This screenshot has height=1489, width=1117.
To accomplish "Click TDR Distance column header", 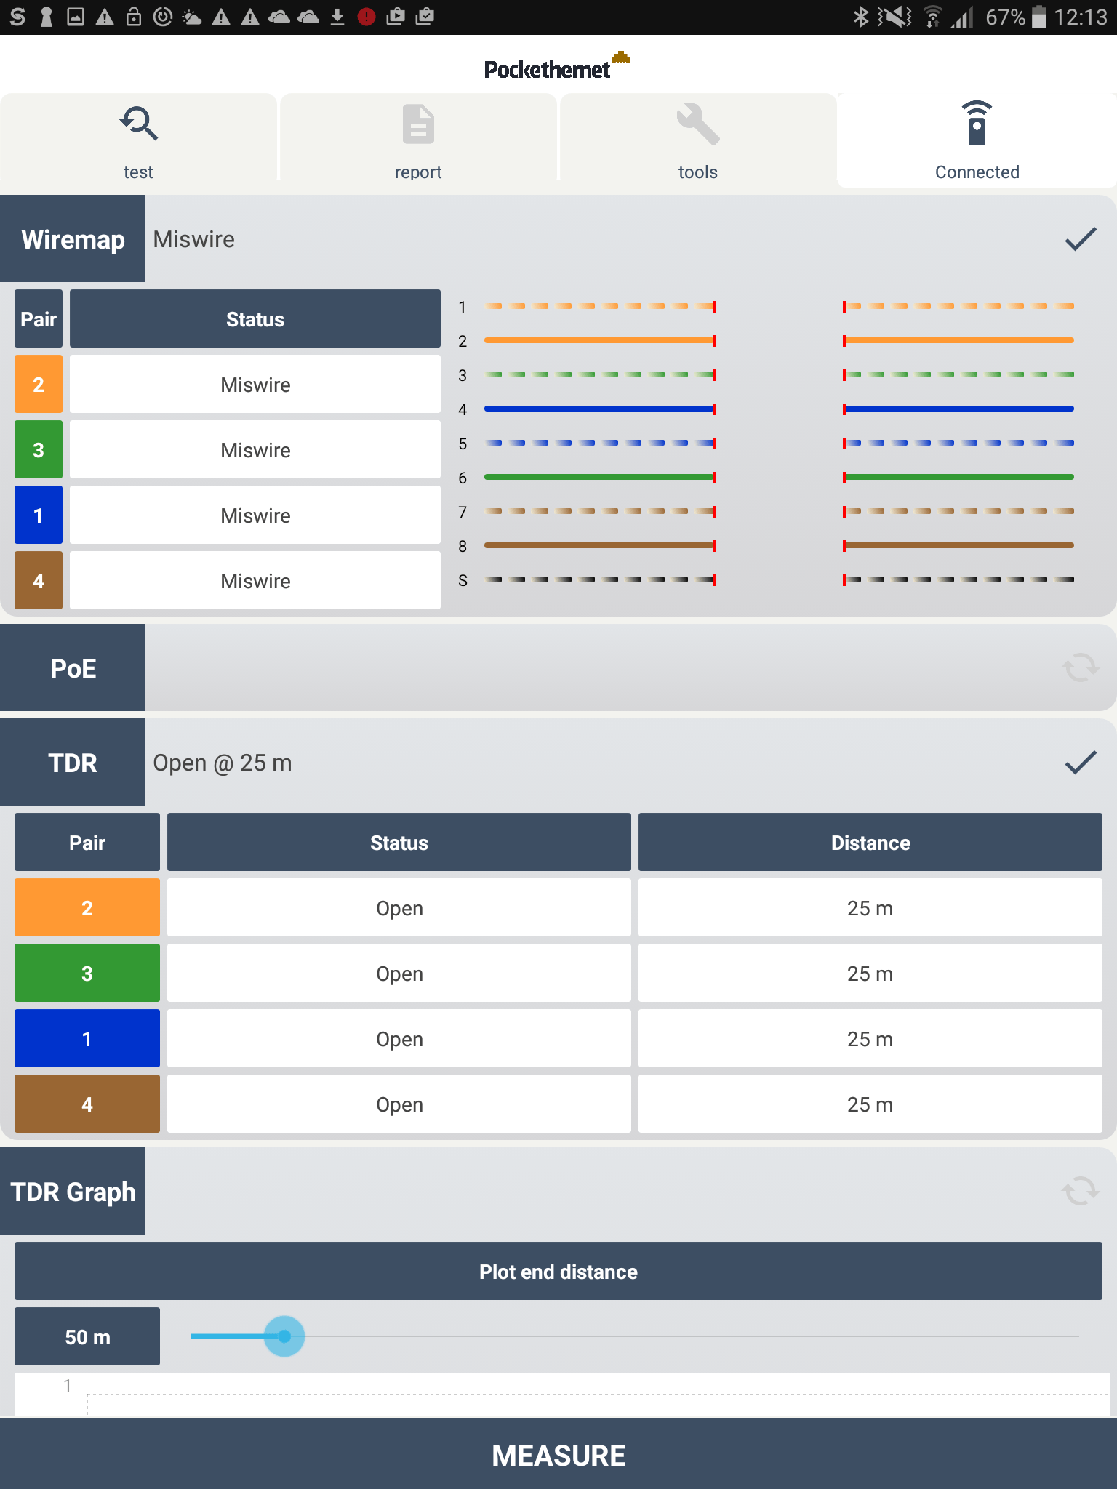I will (870, 842).
